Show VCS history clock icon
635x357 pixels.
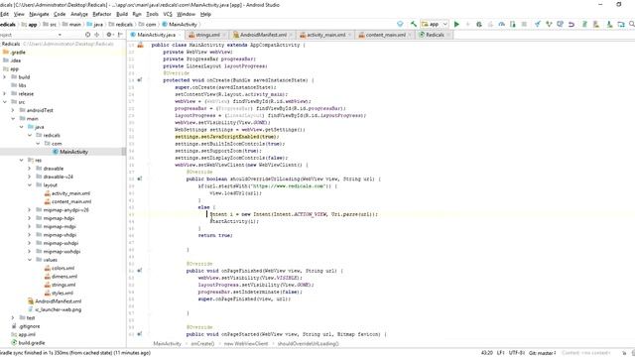(x=560, y=24)
